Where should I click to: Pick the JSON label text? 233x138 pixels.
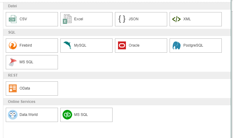pyautogui.click(x=133, y=19)
